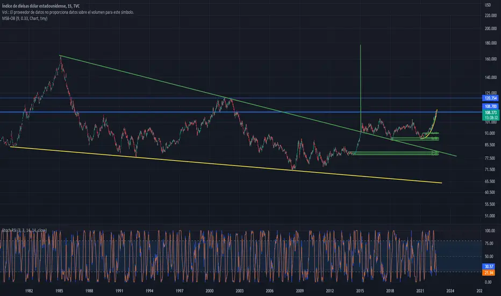This screenshot has width=501, height=296.
Task: Click the 60.500 price axis label
Action: click(x=490, y=192)
